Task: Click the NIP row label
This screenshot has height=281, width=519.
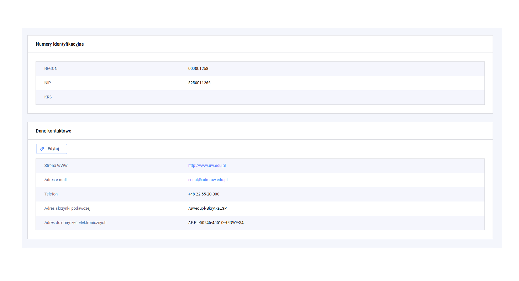Action: tap(48, 83)
